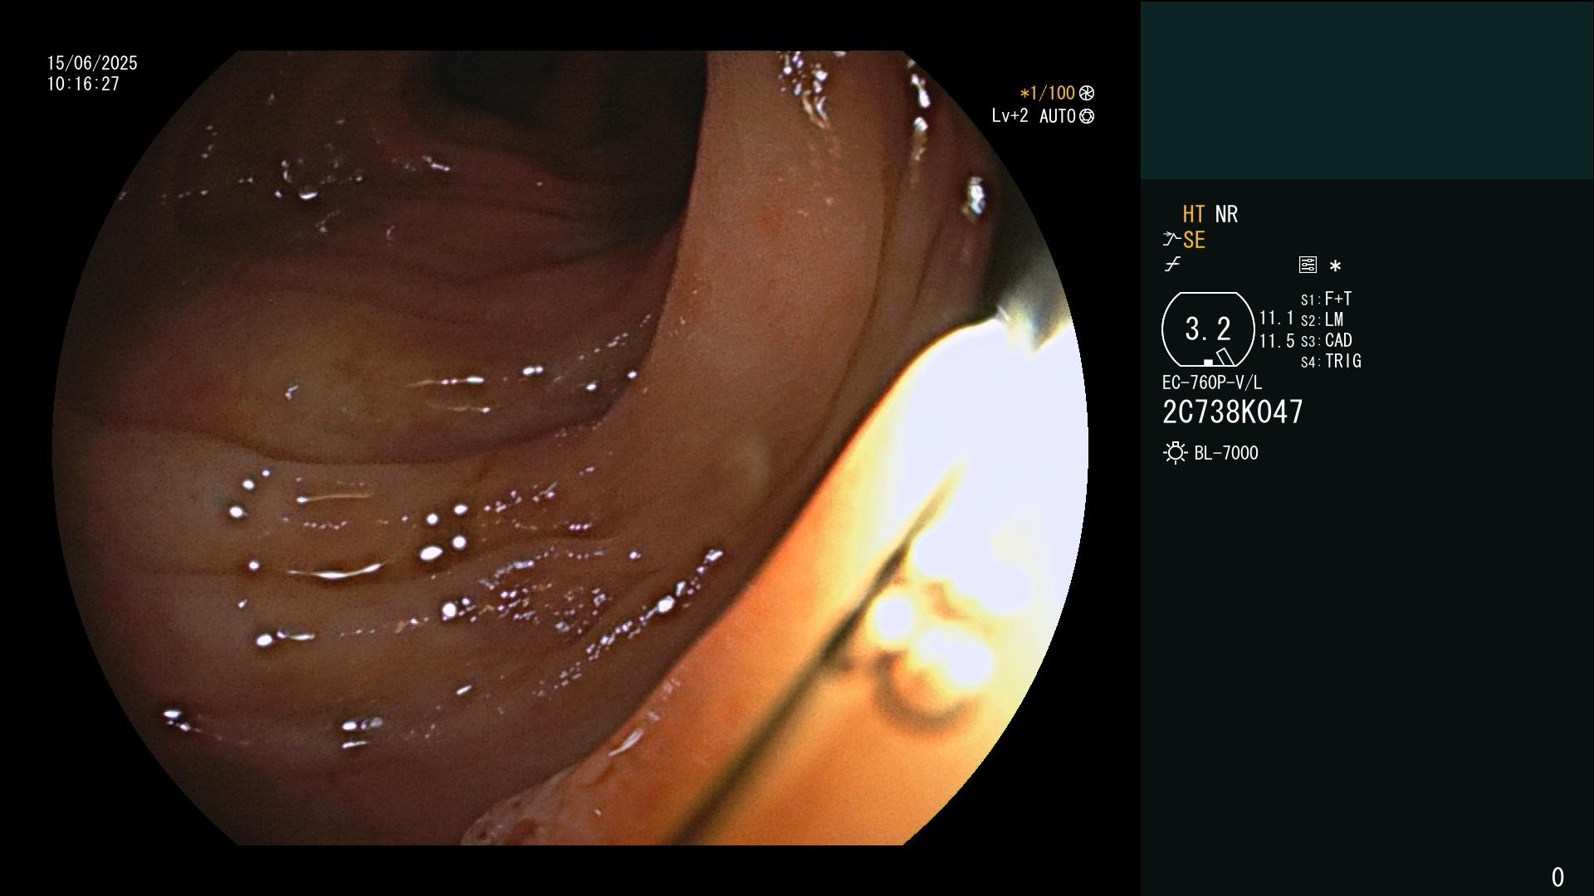Click the Lv+2 brightness level text

pos(1010,116)
